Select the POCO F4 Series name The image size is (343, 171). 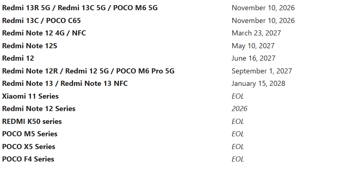28,159
